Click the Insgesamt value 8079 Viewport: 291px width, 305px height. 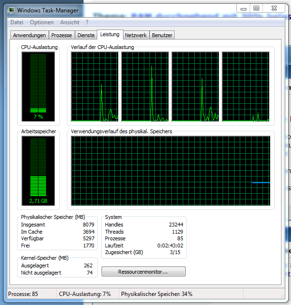(x=88, y=225)
